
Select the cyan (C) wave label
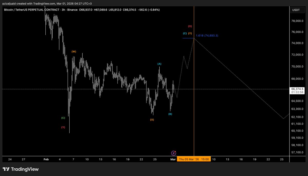(x=185, y=33)
